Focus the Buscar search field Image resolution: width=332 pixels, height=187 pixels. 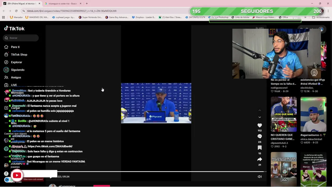(x=21, y=38)
